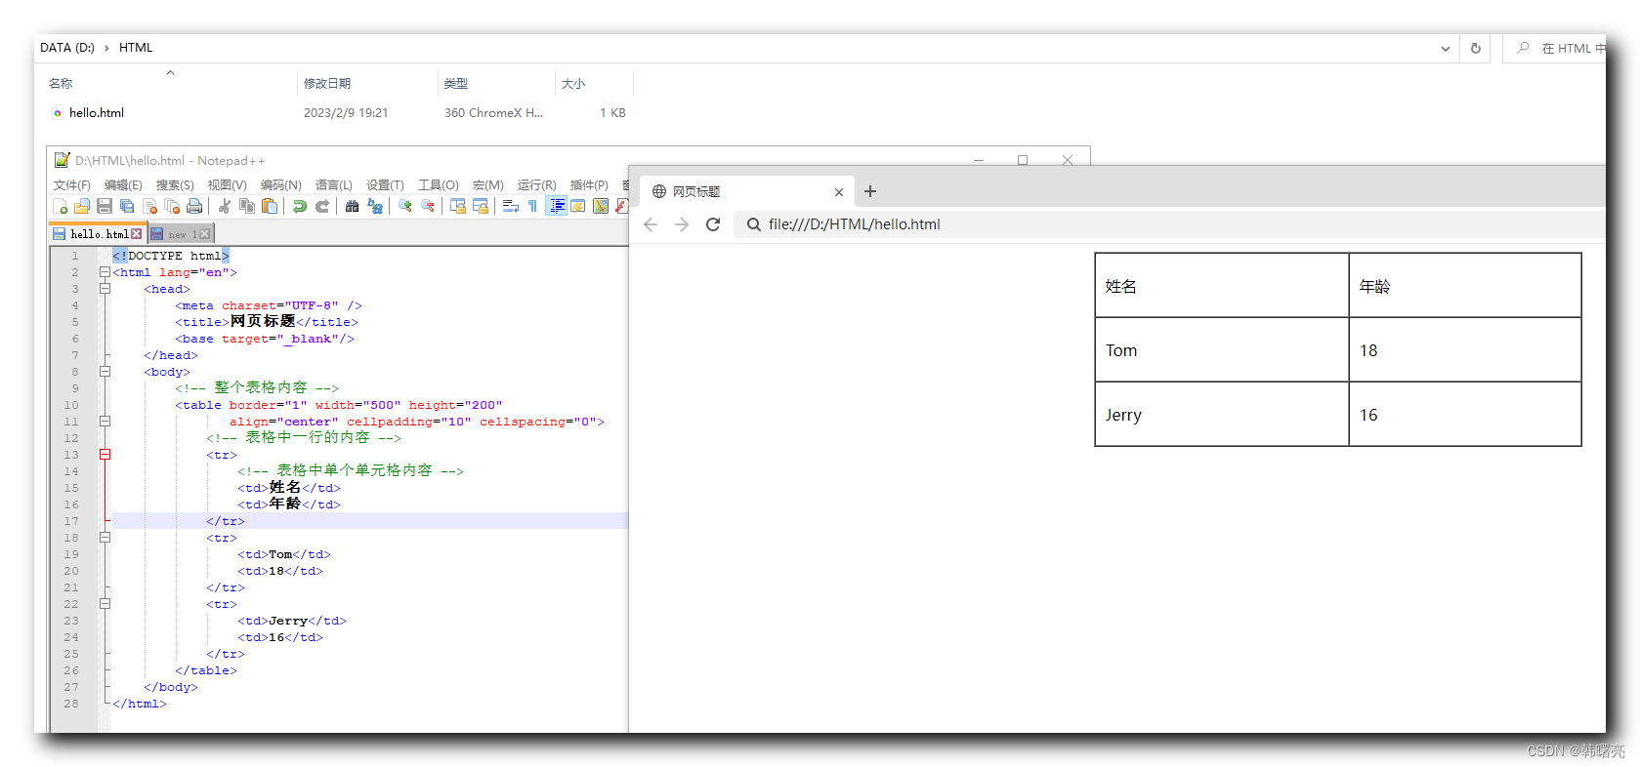Viewport: 1640px width, 767px height.
Task: Click the Save All toolbar icon
Action: (127, 206)
